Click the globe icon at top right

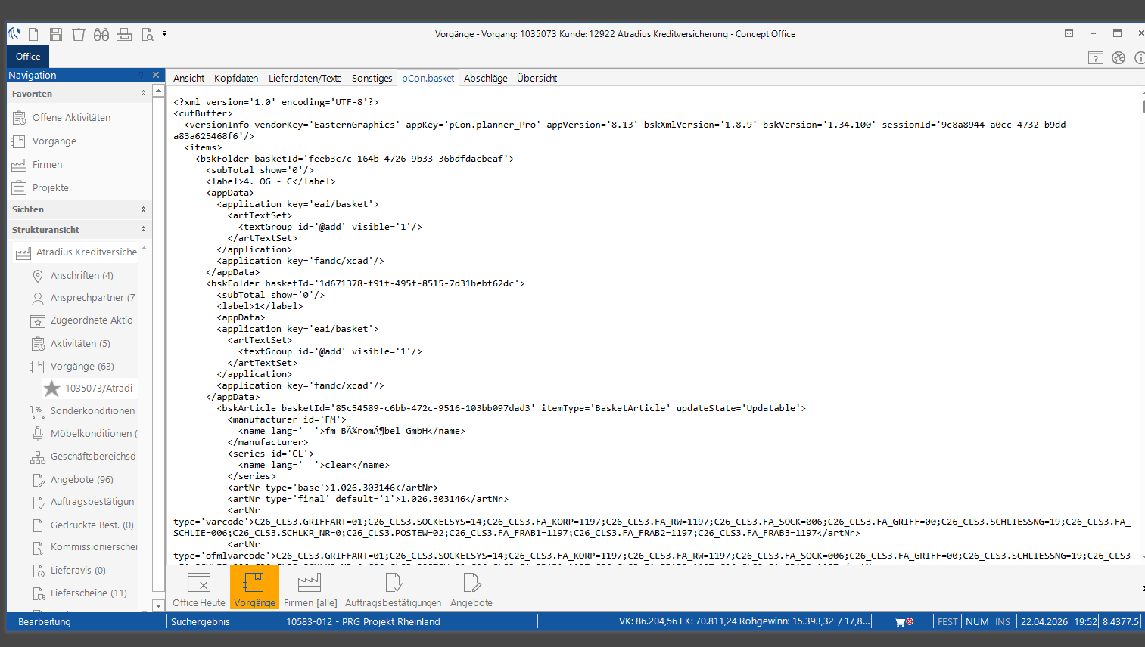[x=1119, y=58]
